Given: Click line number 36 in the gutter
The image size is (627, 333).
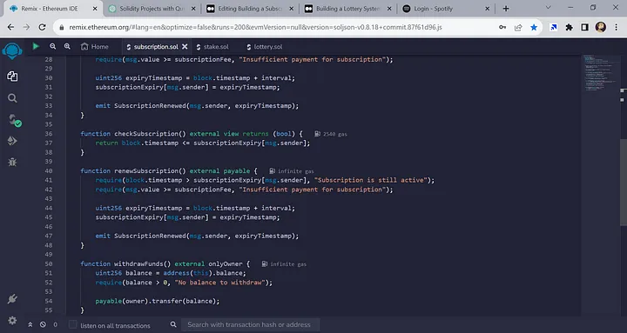Looking at the screenshot, I should [x=49, y=134].
